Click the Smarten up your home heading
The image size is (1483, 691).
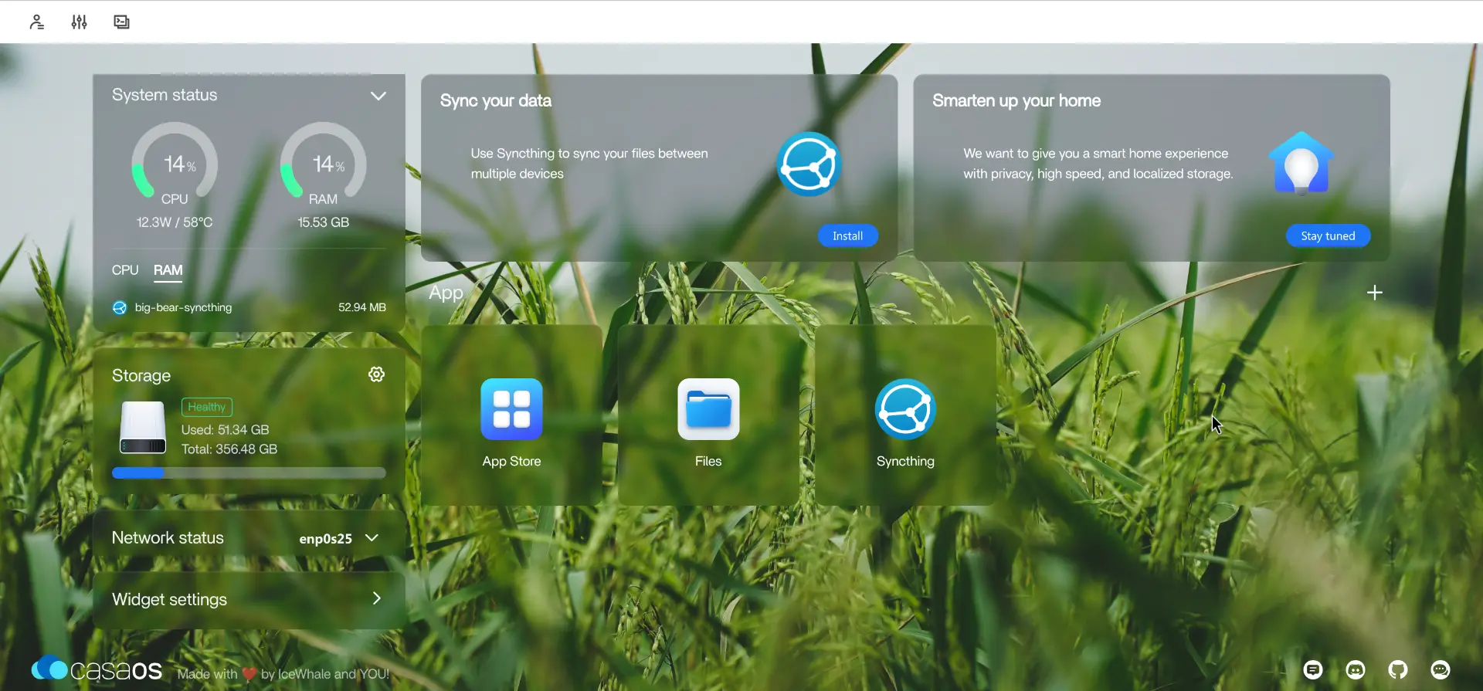[1016, 101]
